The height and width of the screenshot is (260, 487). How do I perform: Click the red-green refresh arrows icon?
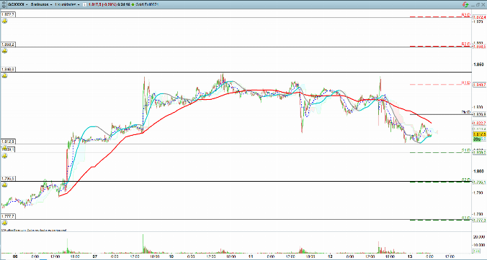[465, 4]
